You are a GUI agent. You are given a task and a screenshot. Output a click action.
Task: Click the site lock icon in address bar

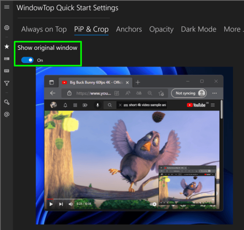pyautogui.click(x=69, y=93)
